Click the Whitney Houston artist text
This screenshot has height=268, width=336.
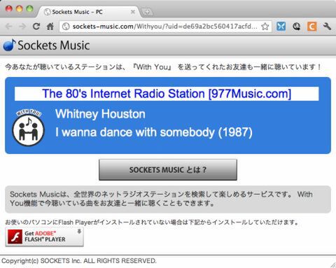(100, 114)
